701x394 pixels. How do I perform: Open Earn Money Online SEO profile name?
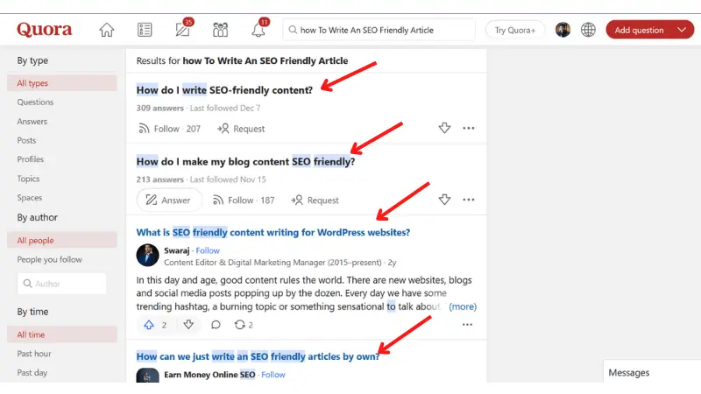209,375
